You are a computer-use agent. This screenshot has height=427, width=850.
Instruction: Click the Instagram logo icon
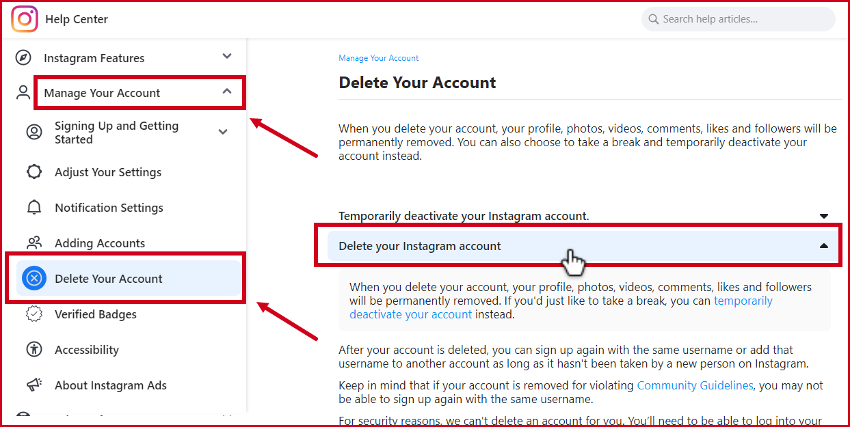(x=25, y=19)
